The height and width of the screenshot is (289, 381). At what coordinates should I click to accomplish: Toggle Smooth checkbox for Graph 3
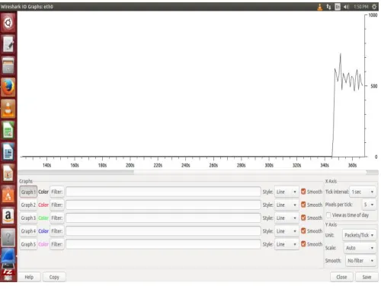(303, 218)
